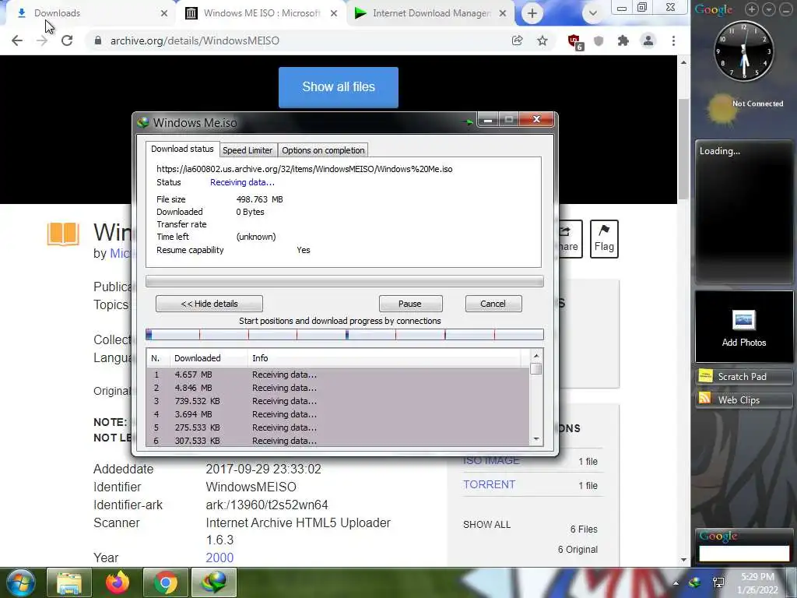Open the uBlock Origin extension icon
Viewport: 797px width, 598px height.
click(x=574, y=42)
